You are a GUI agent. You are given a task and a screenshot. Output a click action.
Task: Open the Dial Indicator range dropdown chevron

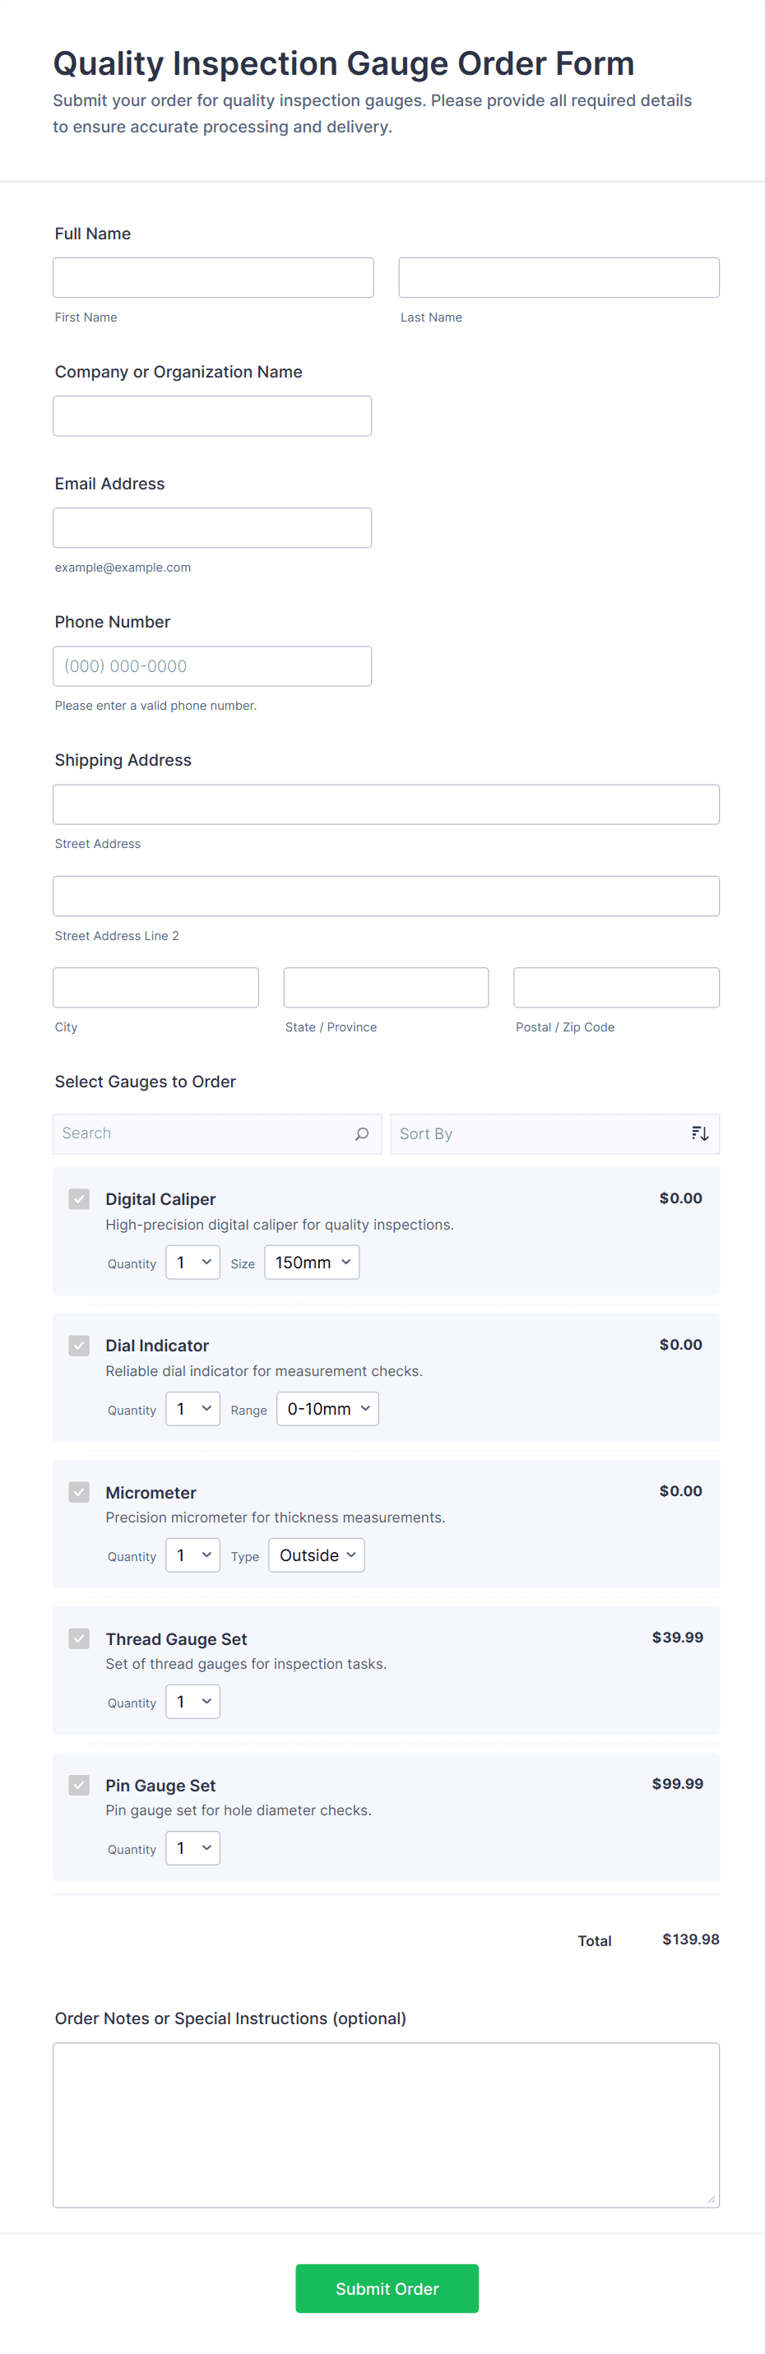364,1408
